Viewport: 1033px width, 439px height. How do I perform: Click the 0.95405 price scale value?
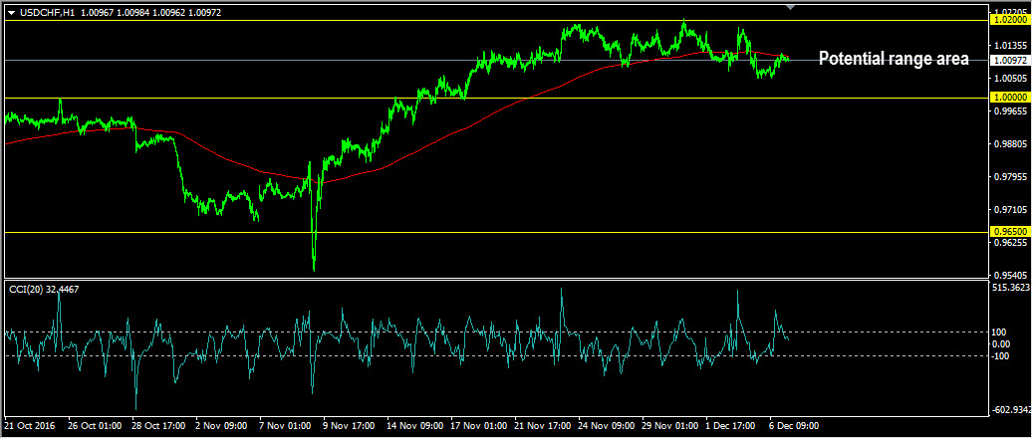pyautogui.click(x=1009, y=275)
